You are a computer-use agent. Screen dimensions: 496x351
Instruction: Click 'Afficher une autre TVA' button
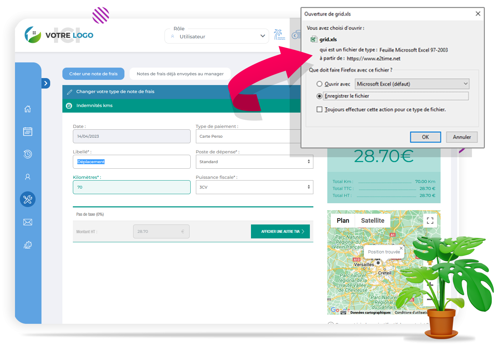point(280,231)
